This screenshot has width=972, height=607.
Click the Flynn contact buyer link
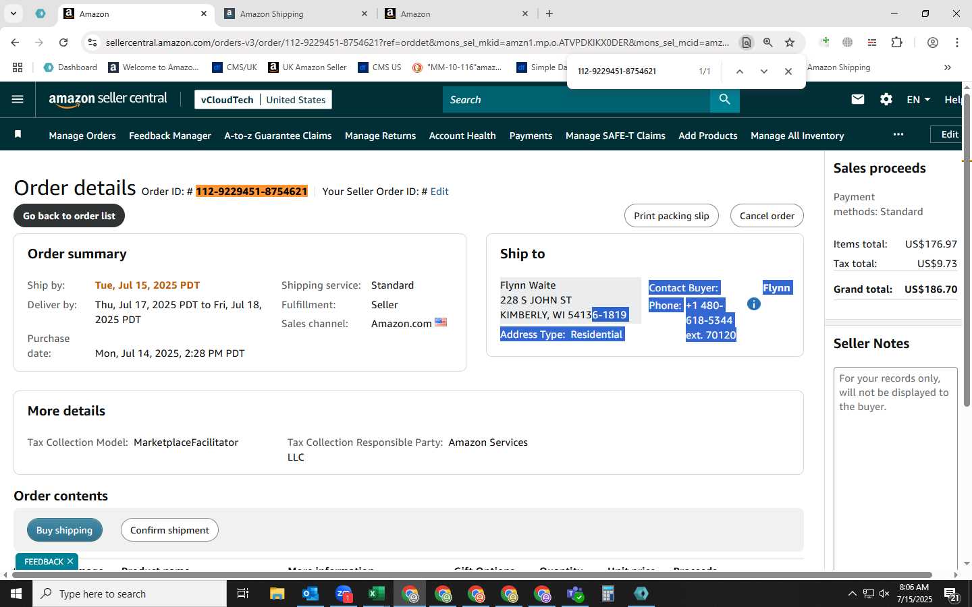coord(776,288)
